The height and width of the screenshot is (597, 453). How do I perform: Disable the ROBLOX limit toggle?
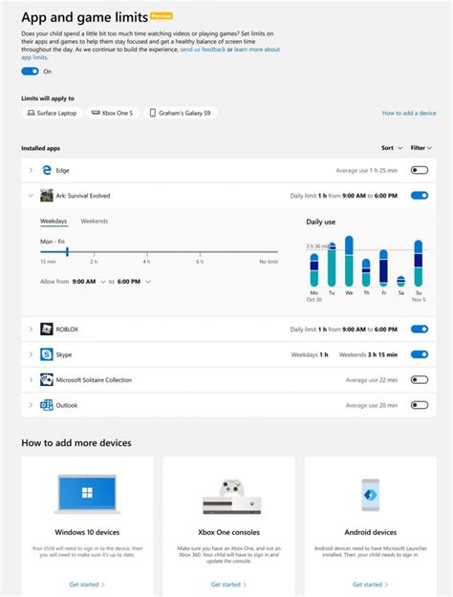coord(420,329)
